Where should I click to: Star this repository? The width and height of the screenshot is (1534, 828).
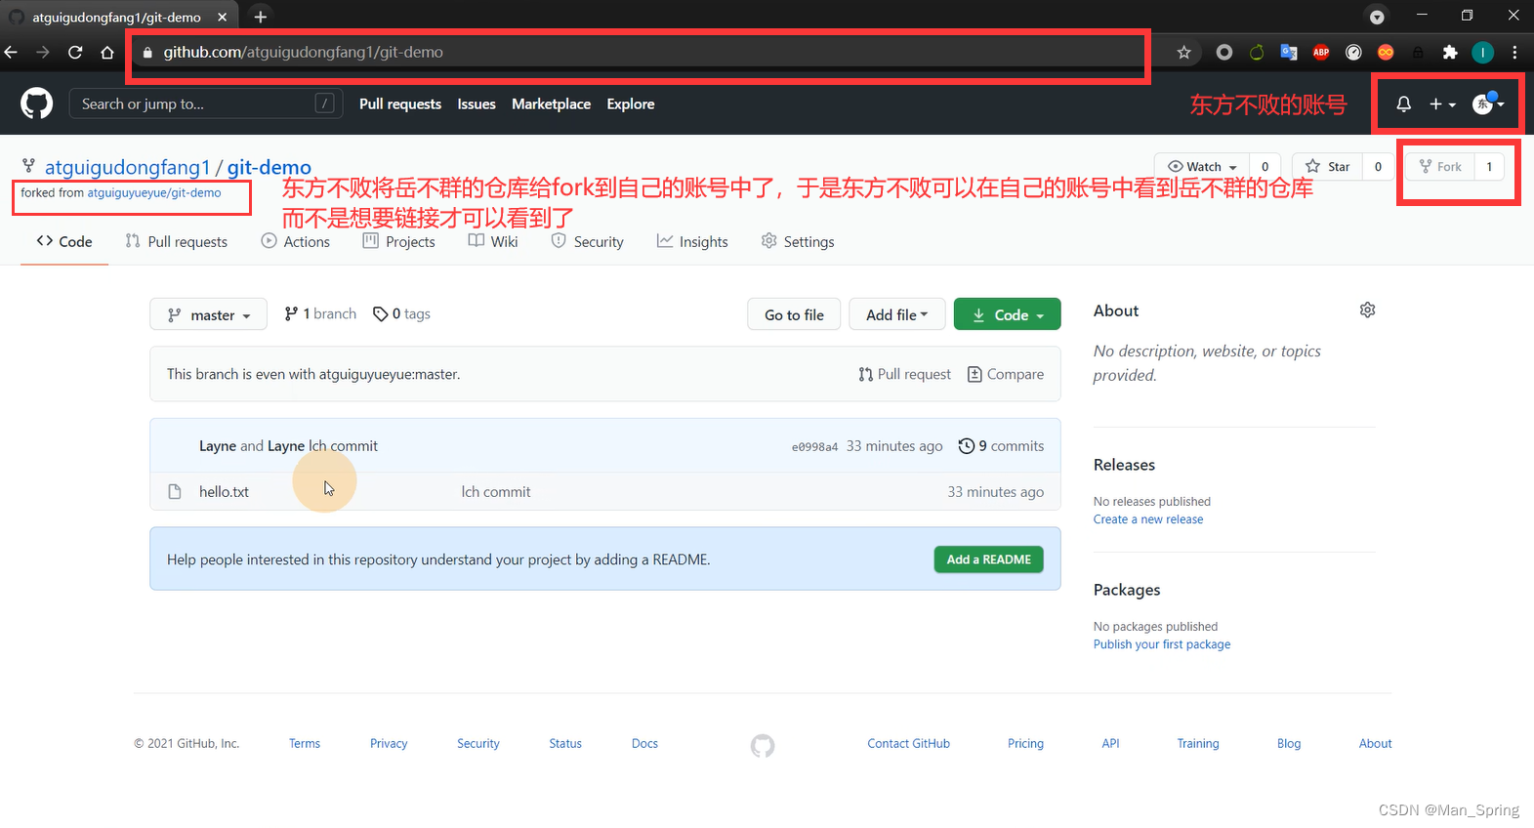pyautogui.click(x=1328, y=167)
